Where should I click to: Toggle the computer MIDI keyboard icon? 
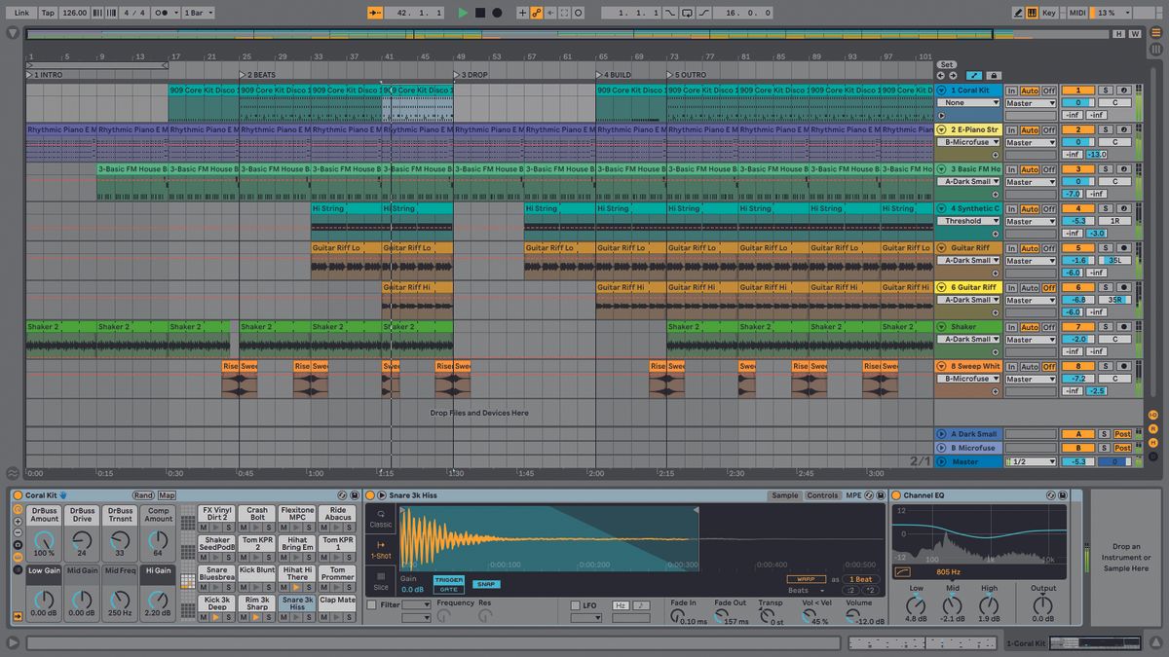[1034, 12]
